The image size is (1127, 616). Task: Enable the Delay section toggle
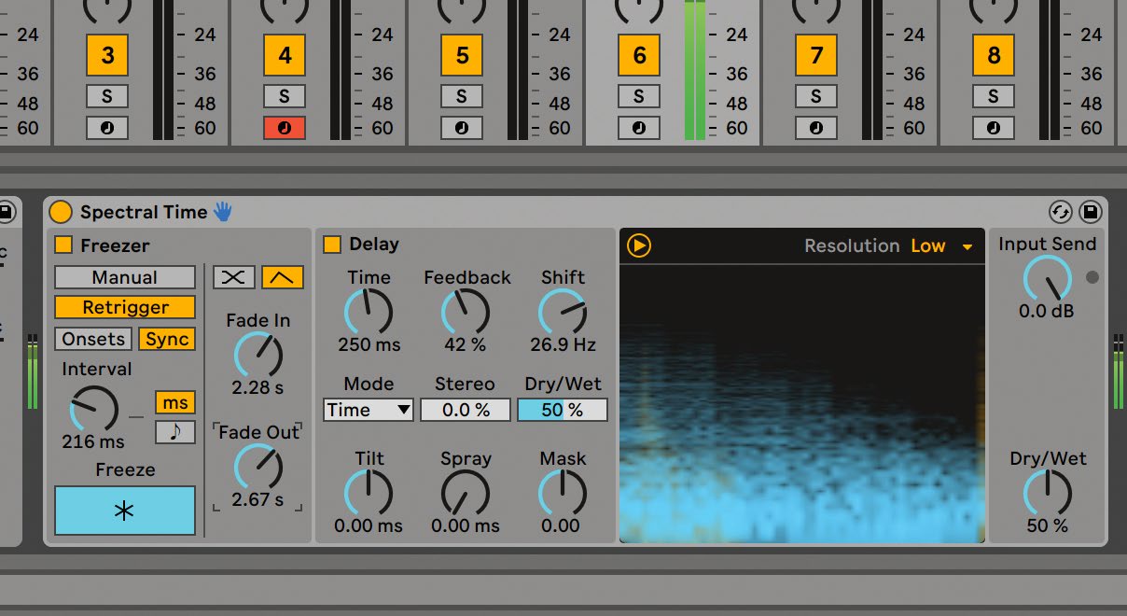332,245
